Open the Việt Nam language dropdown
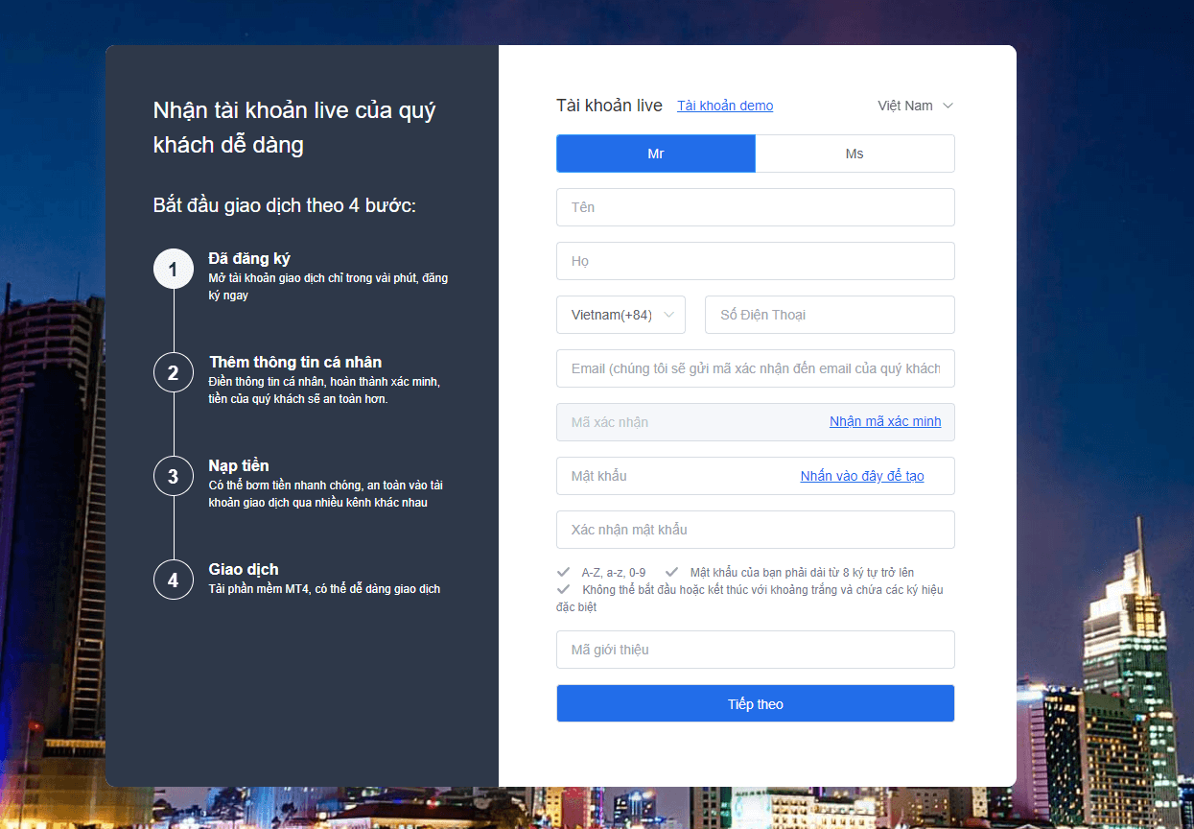Screen dimensions: 1194x829 [915, 106]
